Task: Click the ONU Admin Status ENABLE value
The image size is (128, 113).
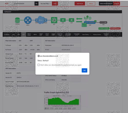Action: [64, 76]
